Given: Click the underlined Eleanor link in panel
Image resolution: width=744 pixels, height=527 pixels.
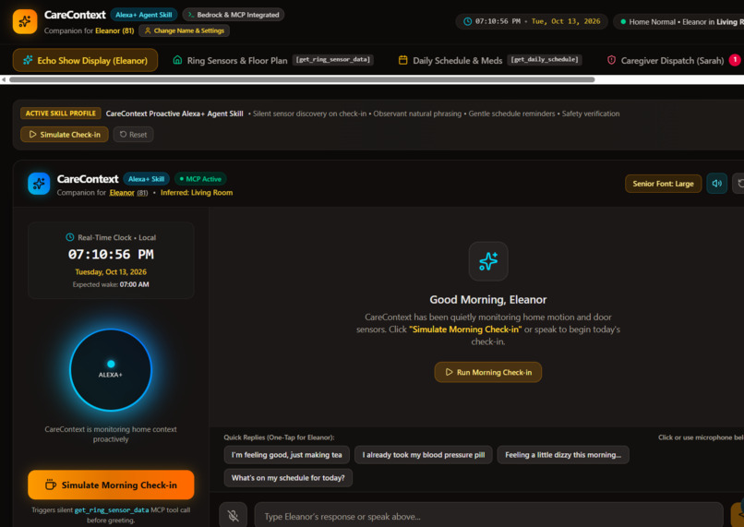Looking at the screenshot, I should 122,193.
